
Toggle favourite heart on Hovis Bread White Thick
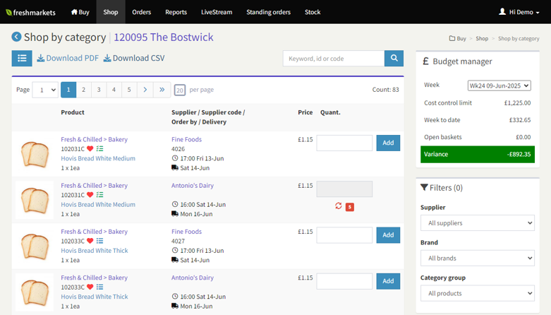[90, 241]
